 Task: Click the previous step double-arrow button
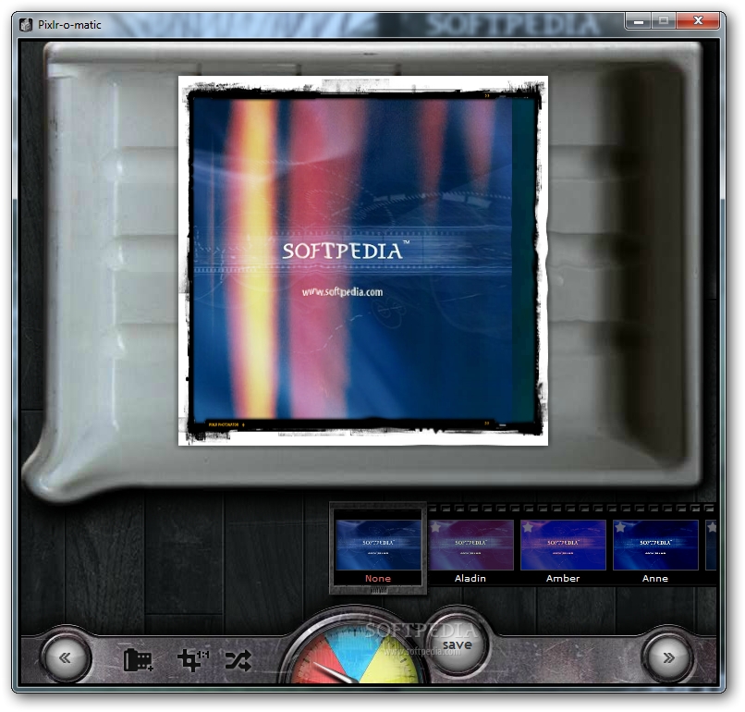(x=66, y=657)
